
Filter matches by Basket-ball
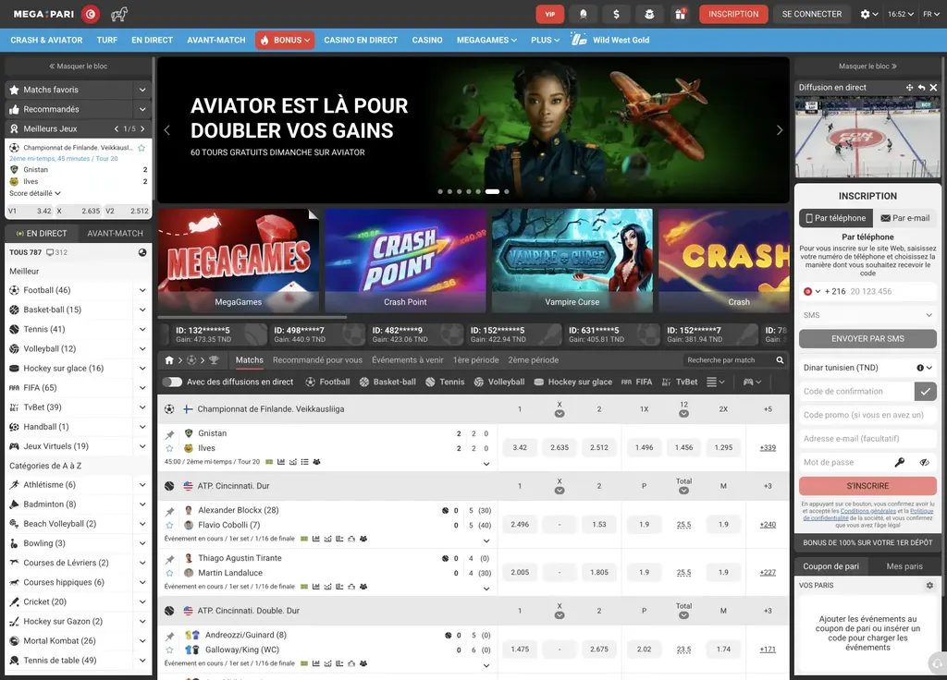coord(387,382)
